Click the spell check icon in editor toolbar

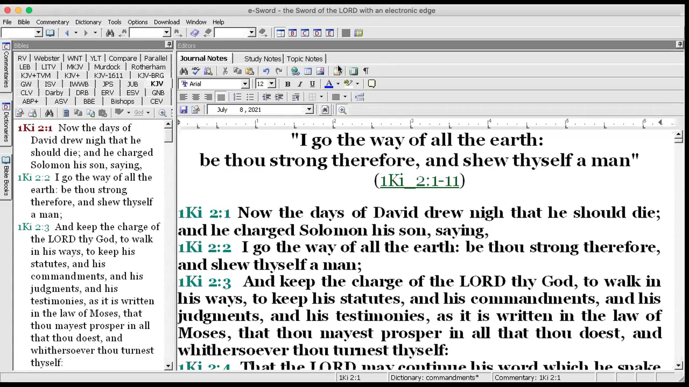click(196, 71)
